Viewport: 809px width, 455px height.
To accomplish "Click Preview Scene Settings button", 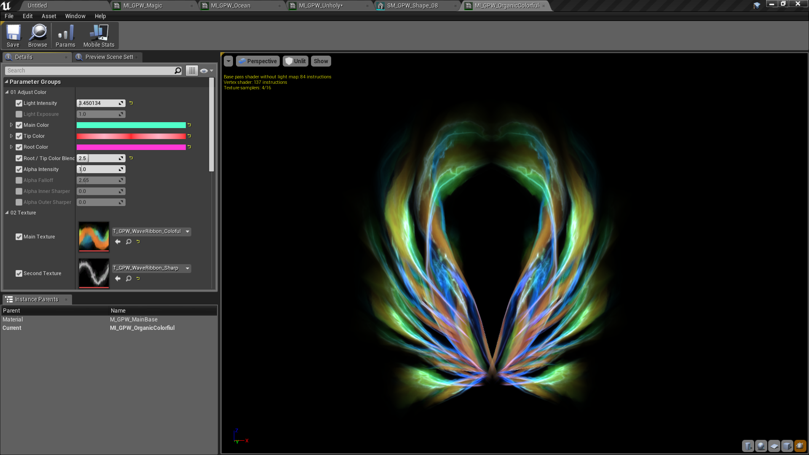I will tap(106, 57).
